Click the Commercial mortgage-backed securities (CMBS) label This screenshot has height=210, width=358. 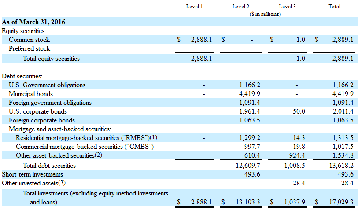(85, 147)
